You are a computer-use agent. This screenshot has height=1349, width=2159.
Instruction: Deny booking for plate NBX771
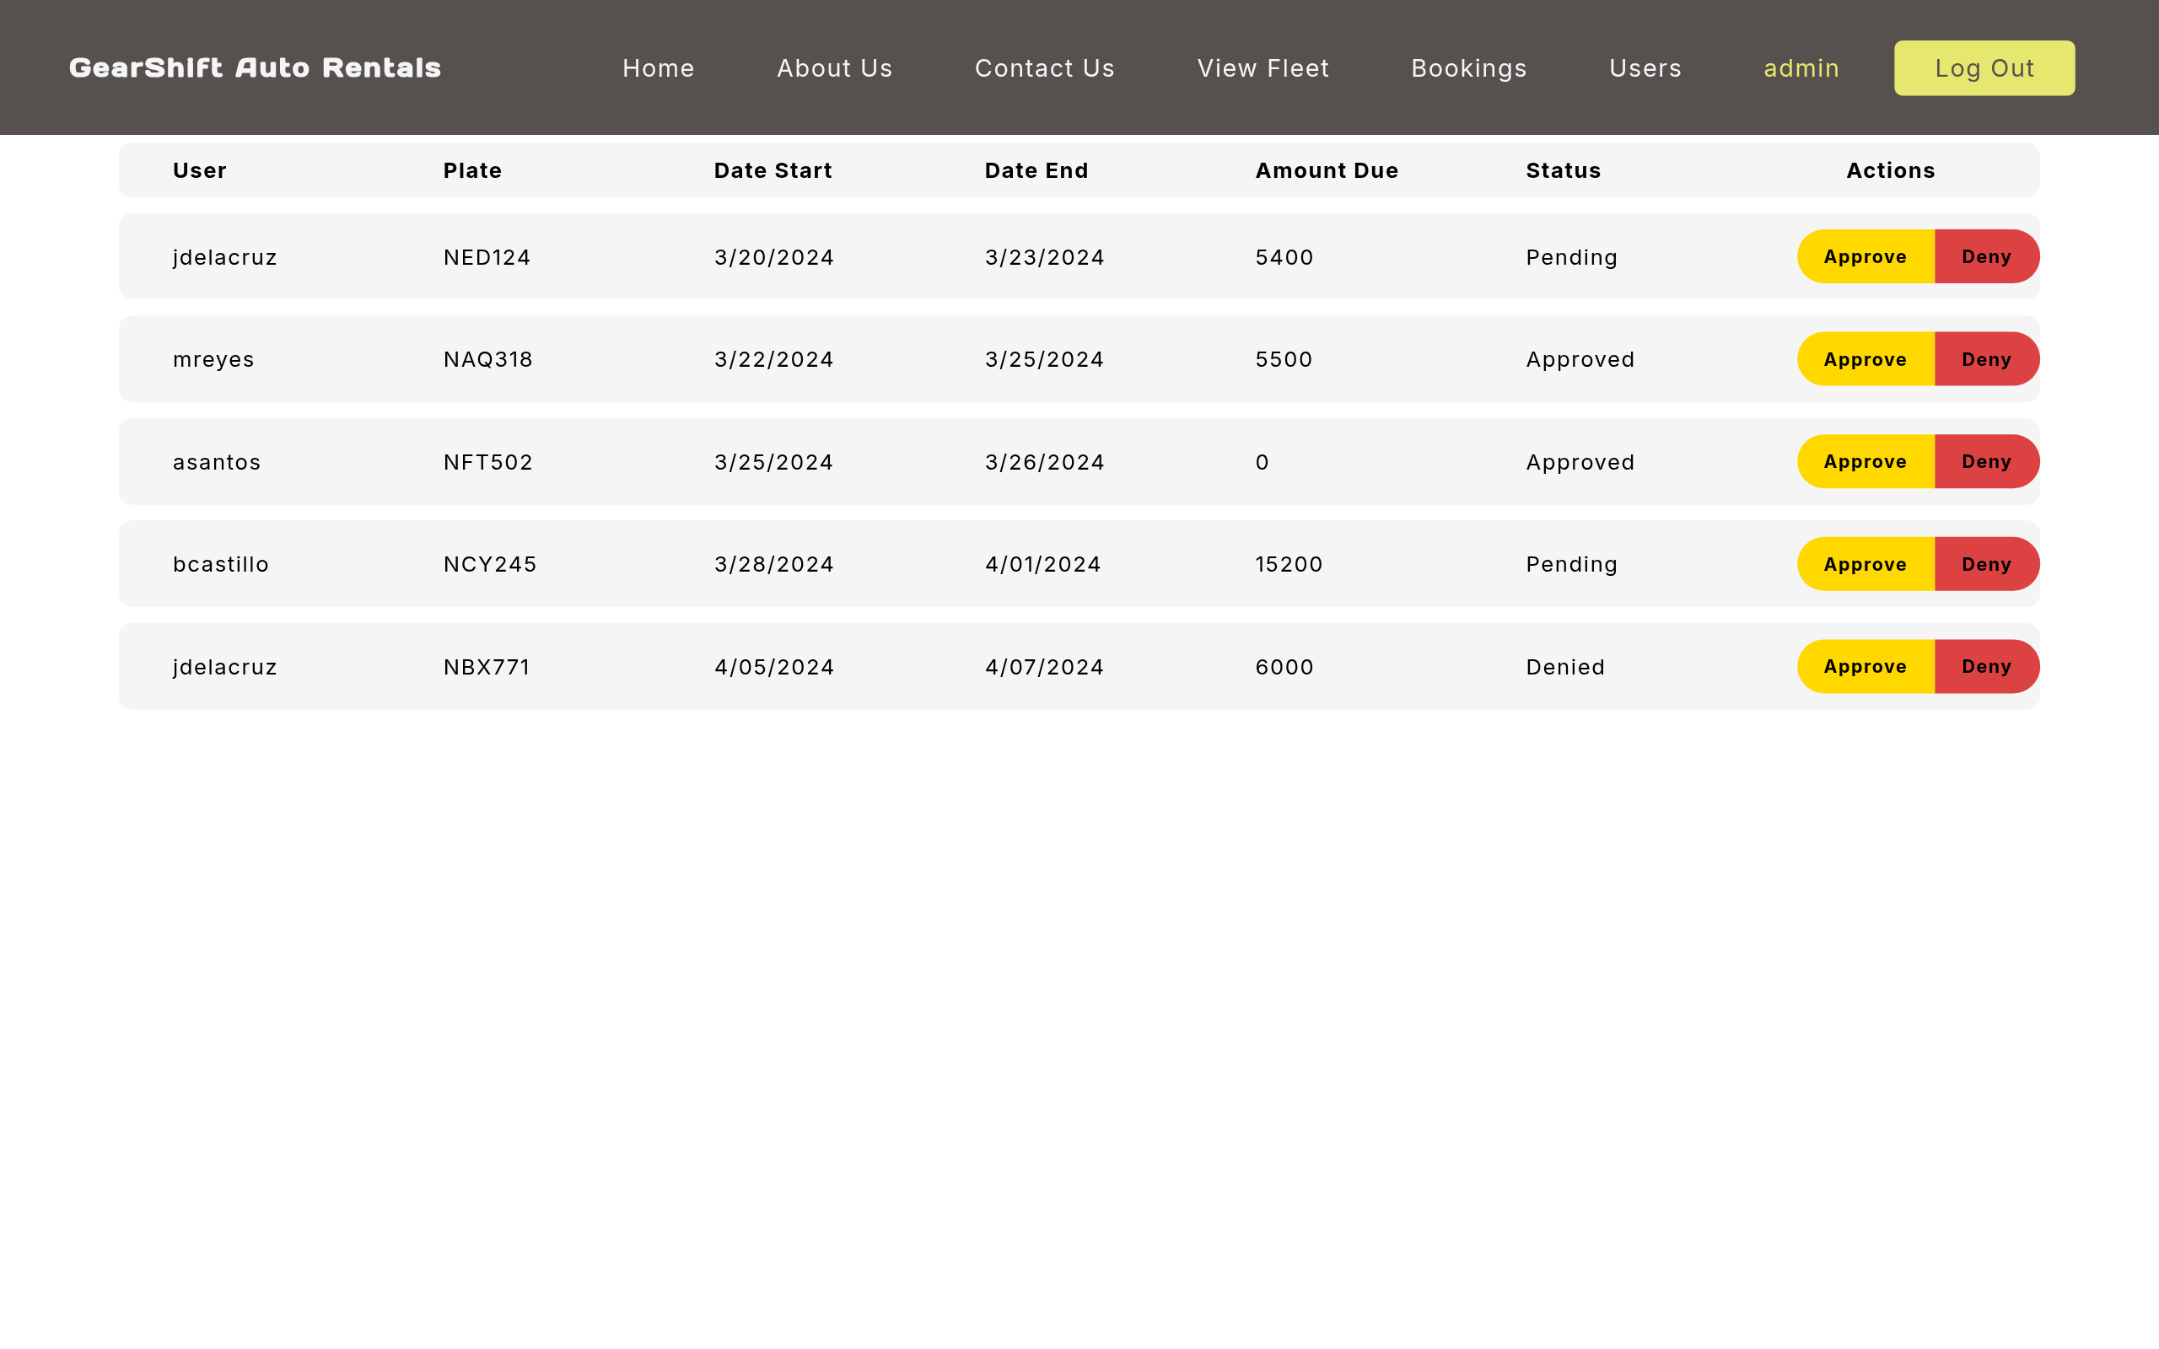pyautogui.click(x=1987, y=666)
